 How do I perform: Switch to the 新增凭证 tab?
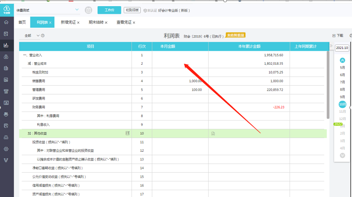coord(68,22)
